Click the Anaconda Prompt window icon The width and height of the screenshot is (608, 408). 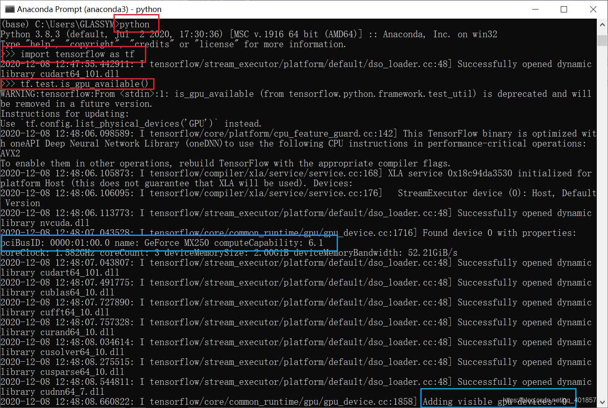pyautogui.click(x=9, y=9)
